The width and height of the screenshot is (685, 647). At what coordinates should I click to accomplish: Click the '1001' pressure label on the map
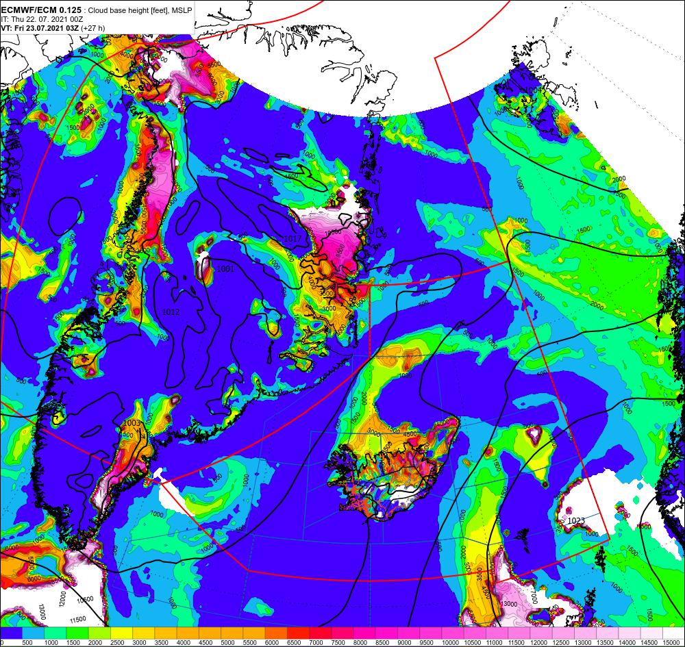225,269
